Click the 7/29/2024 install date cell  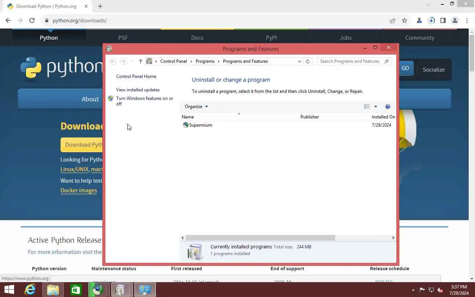pyautogui.click(x=381, y=125)
